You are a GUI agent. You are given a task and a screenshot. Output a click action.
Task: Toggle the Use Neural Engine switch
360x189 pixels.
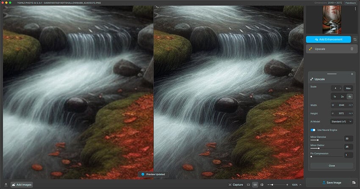[313, 130]
